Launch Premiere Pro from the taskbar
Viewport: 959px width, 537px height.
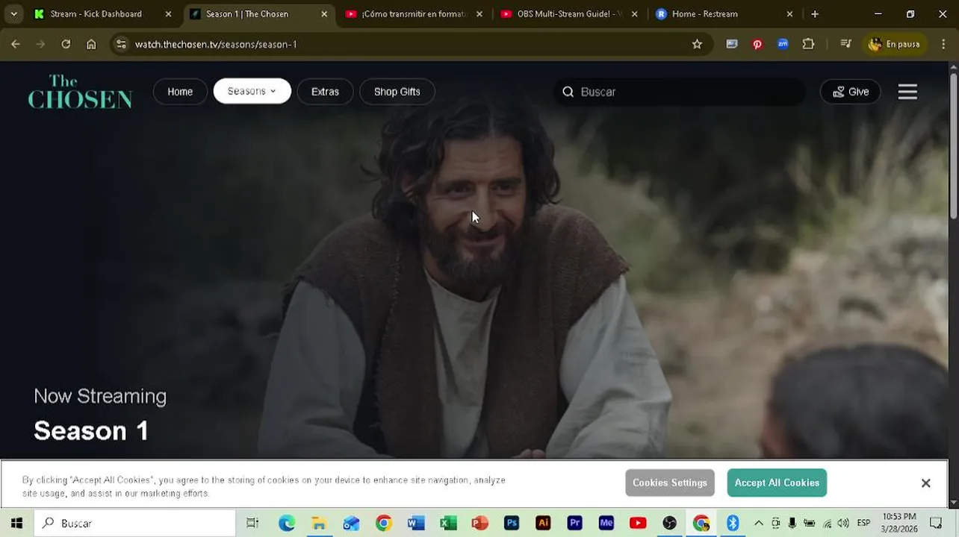[574, 523]
